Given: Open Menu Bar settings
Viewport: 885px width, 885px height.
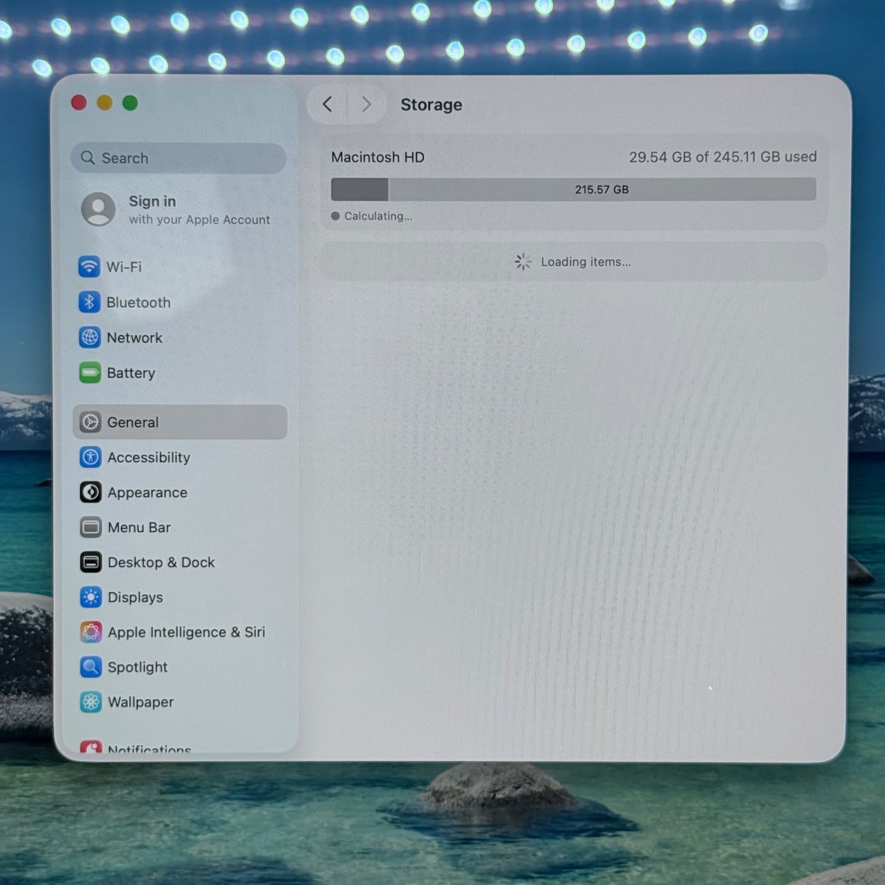Looking at the screenshot, I should (x=139, y=527).
